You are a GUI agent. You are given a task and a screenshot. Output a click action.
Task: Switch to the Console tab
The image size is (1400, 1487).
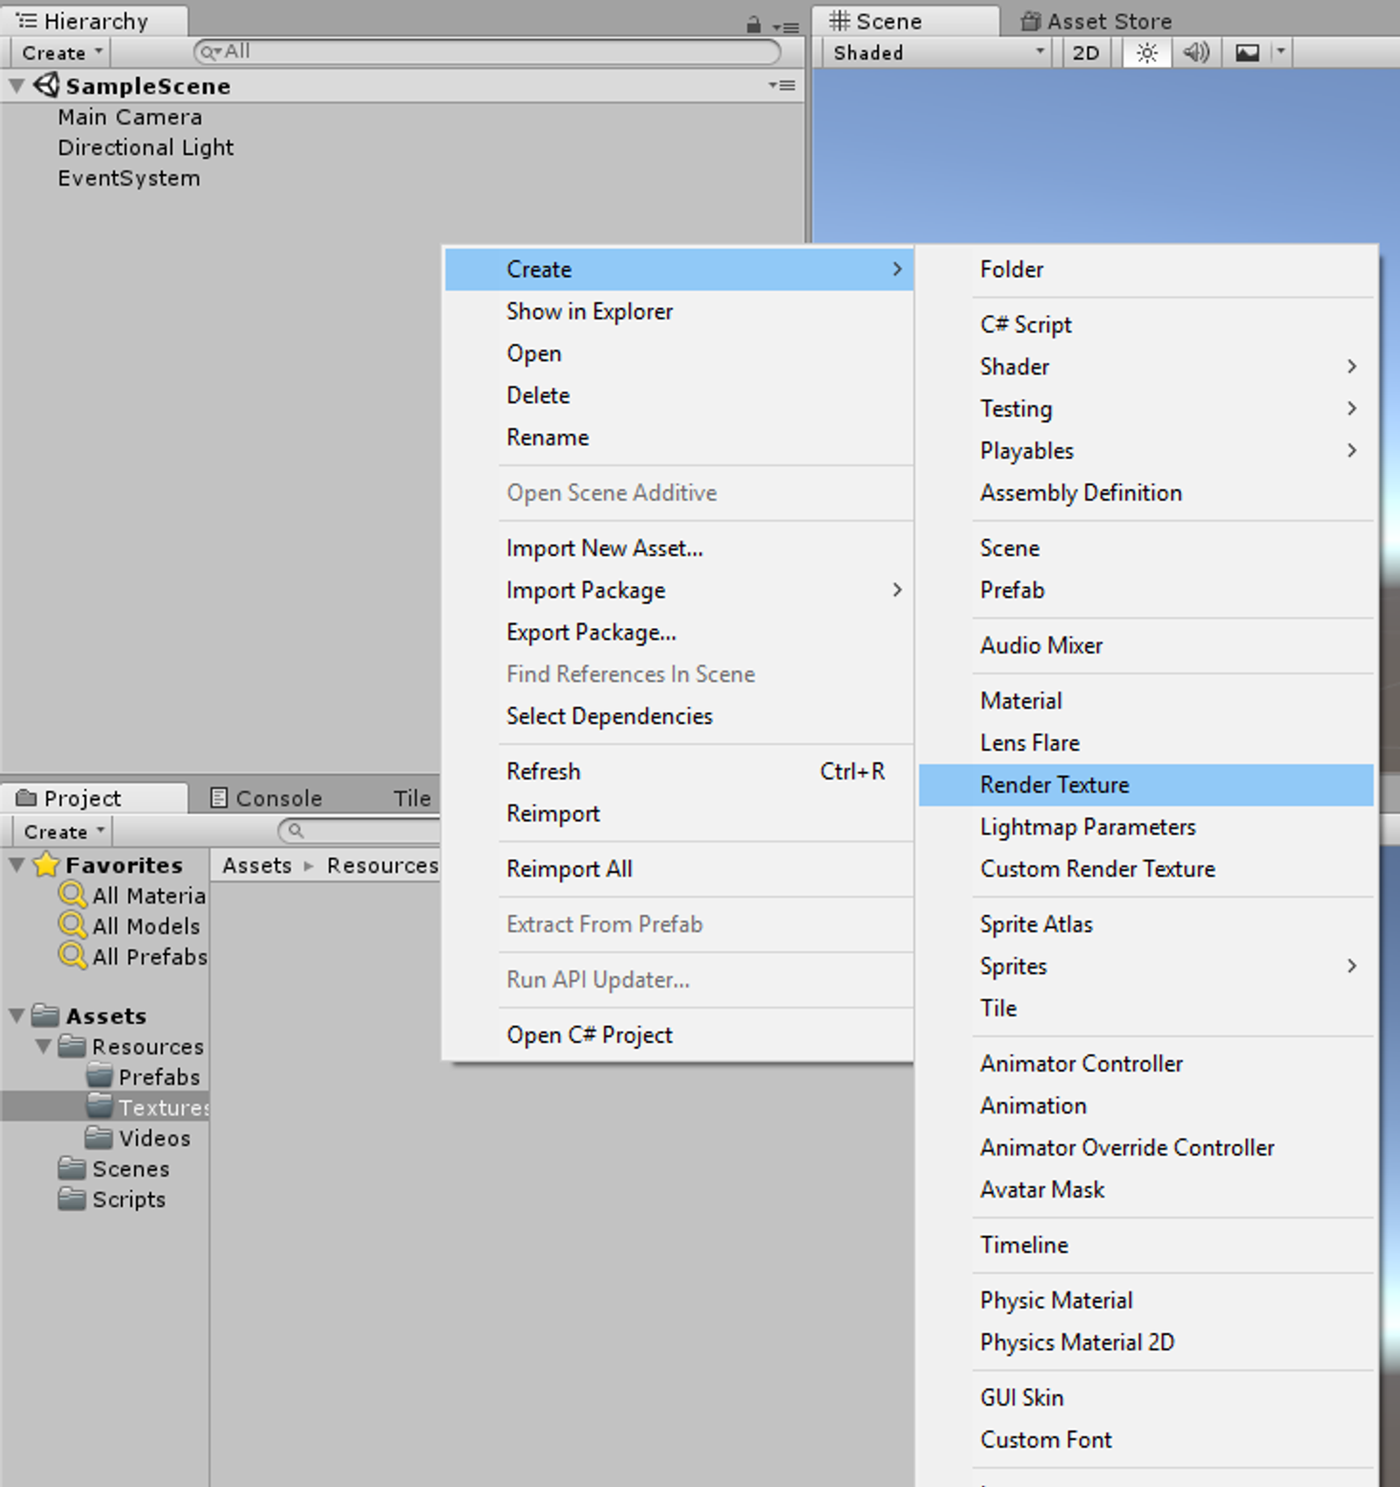click(x=267, y=798)
